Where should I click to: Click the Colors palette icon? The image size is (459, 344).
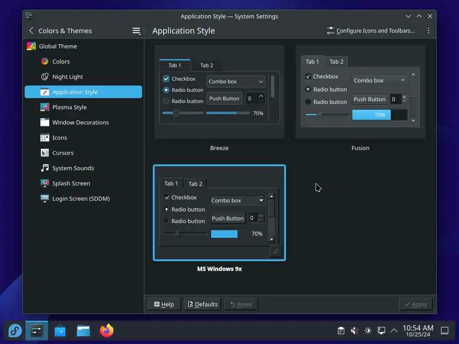tap(44, 61)
